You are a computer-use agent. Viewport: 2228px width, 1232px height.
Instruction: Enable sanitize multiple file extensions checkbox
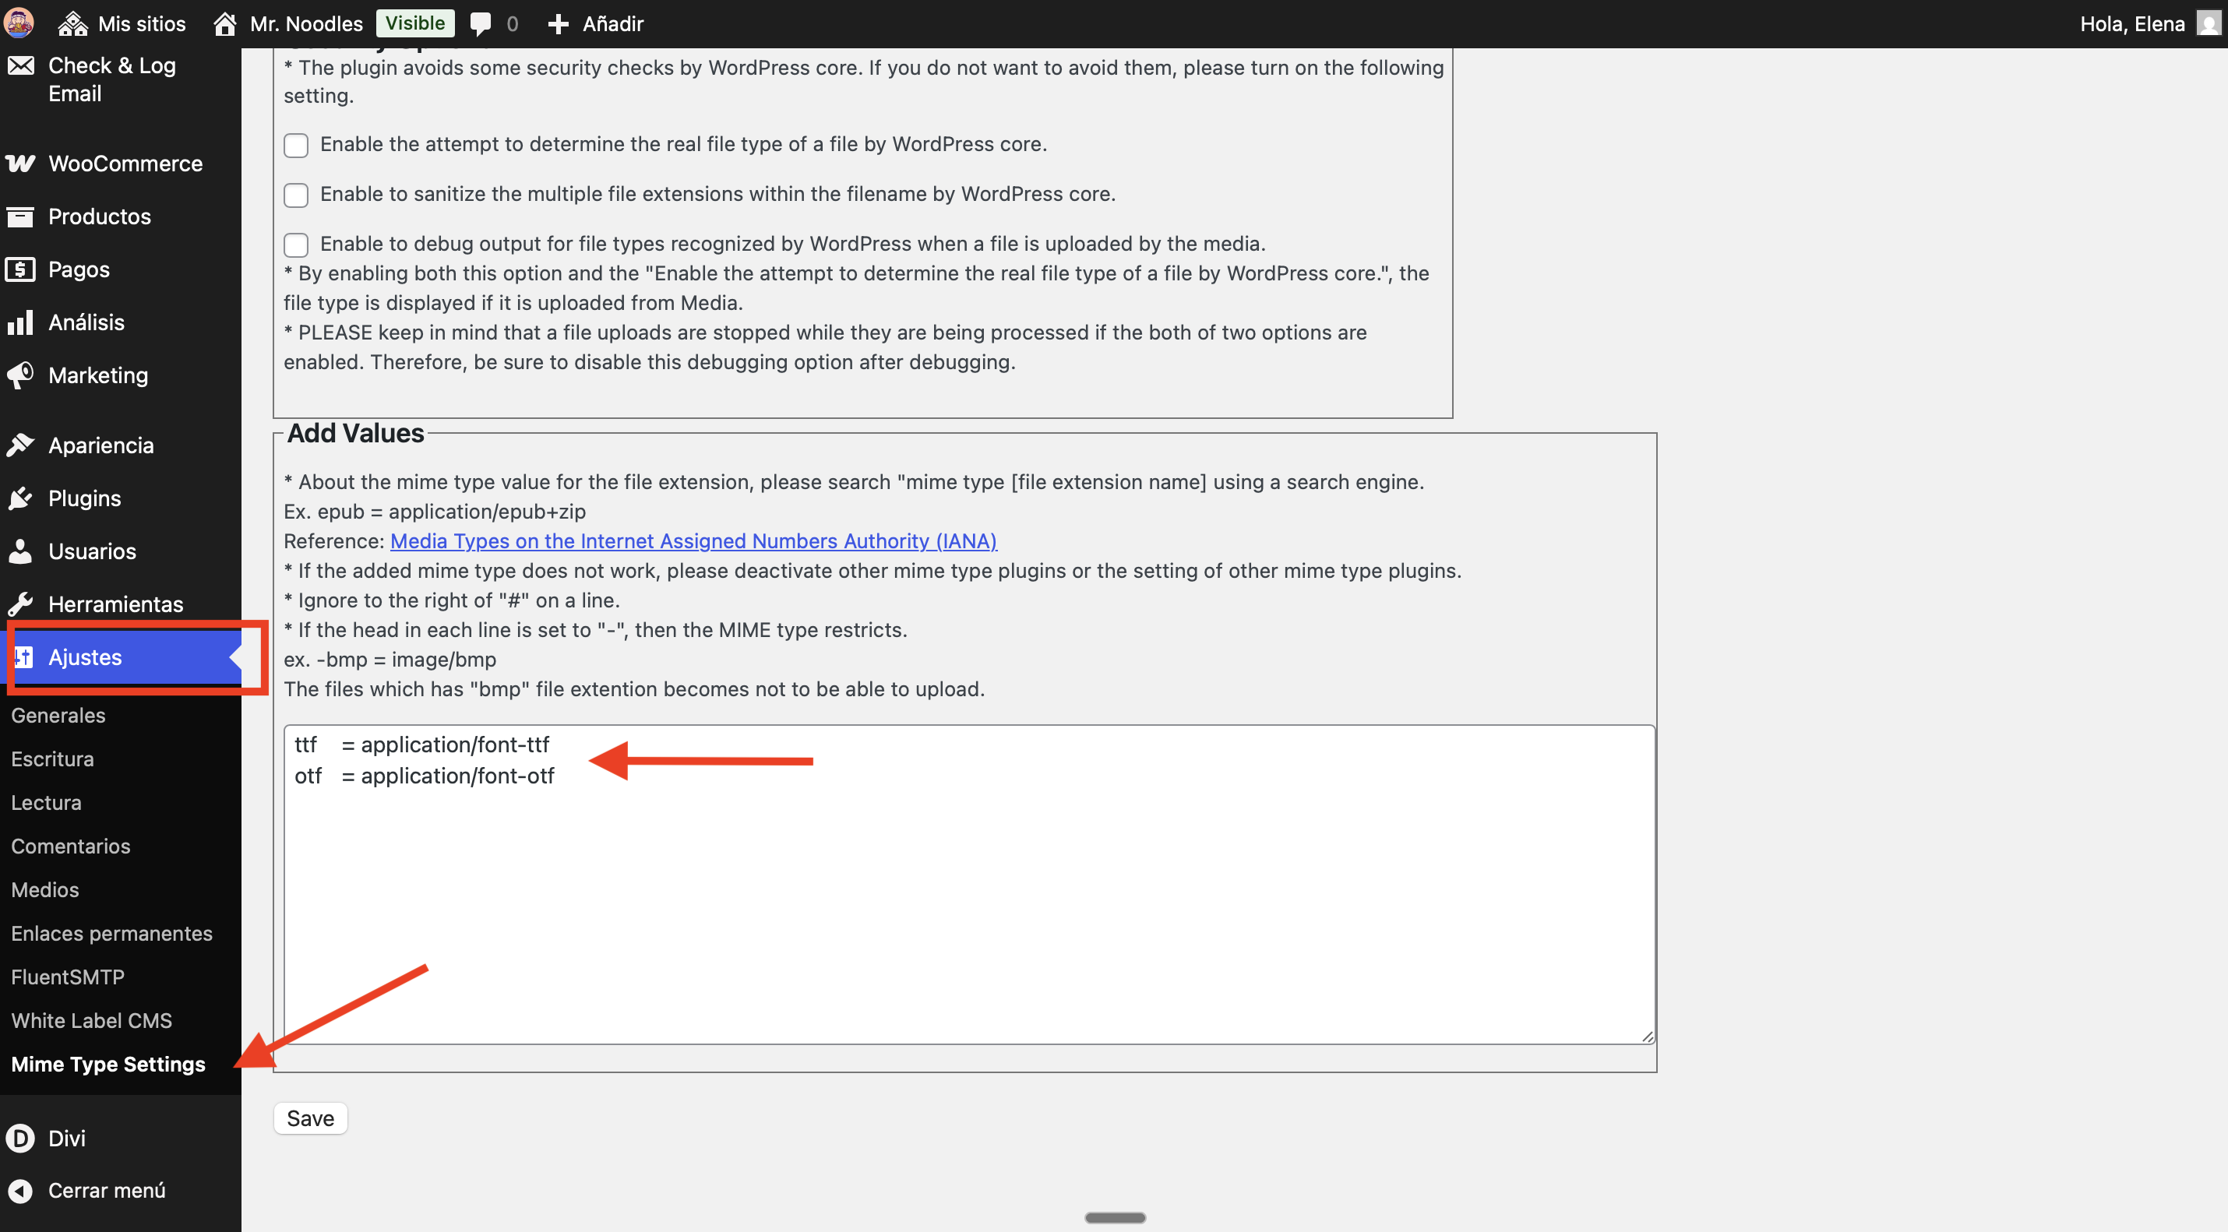pyautogui.click(x=296, y=195)
